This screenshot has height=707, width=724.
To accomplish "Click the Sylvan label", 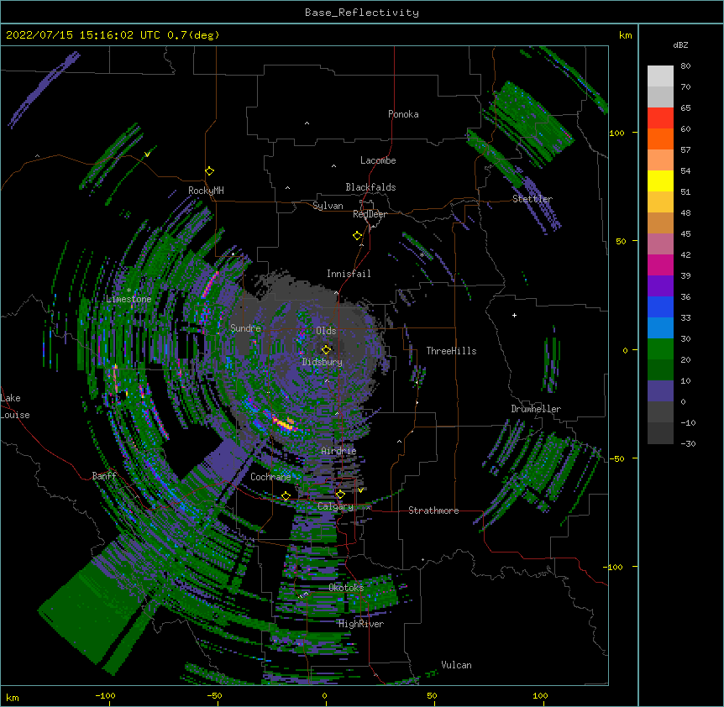I will coord(328,206).
